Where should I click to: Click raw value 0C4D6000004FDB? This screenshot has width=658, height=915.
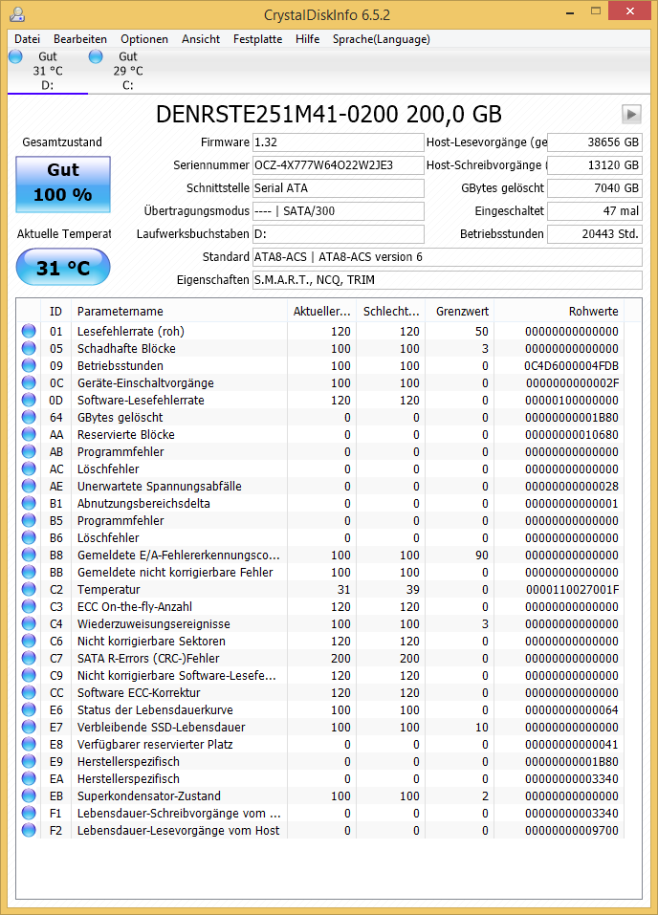(571, 366)
